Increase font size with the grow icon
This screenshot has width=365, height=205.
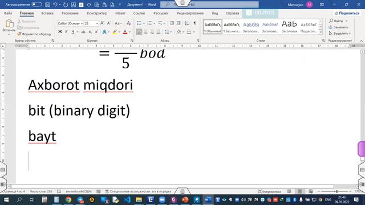click(102, 23)
